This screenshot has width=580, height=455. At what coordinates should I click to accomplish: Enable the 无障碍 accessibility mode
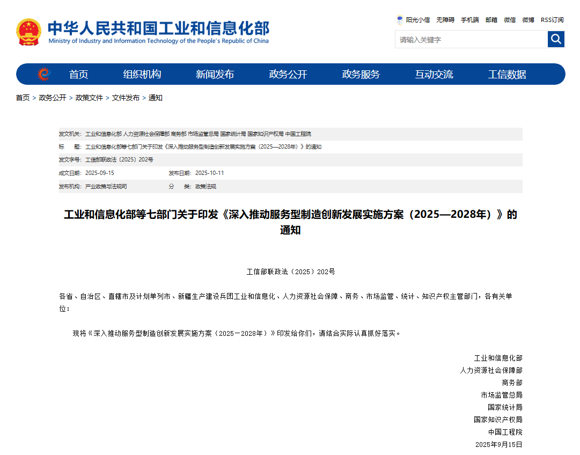click(446, 20)
